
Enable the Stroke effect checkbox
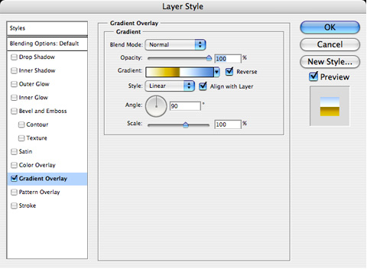14,205
